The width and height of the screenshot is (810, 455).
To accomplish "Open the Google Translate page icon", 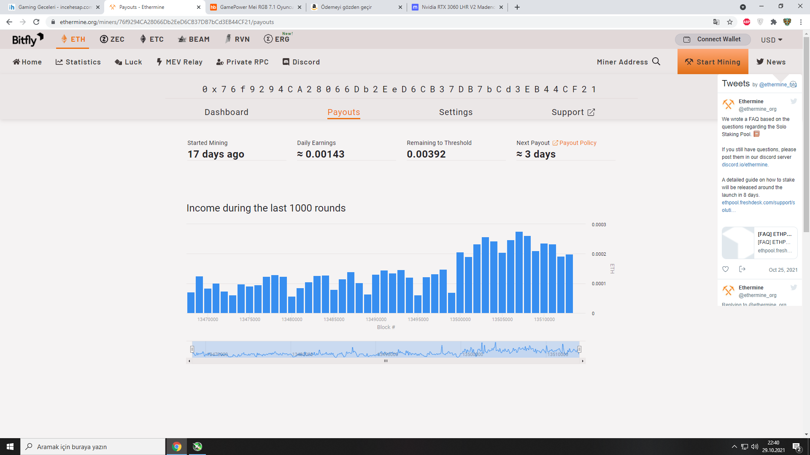I will [716, 22].
